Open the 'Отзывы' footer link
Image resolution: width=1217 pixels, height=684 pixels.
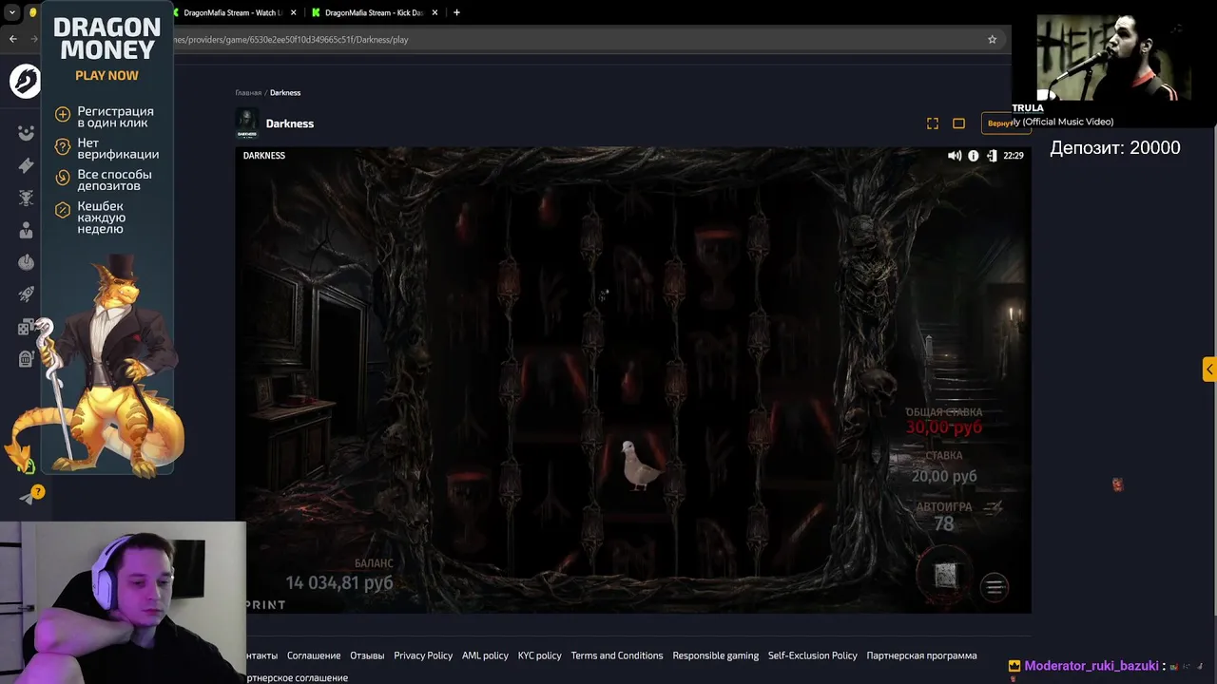tap(367, 655)
